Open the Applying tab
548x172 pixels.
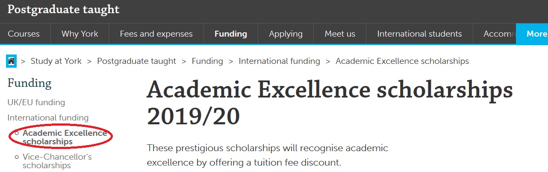coord(286,34)
